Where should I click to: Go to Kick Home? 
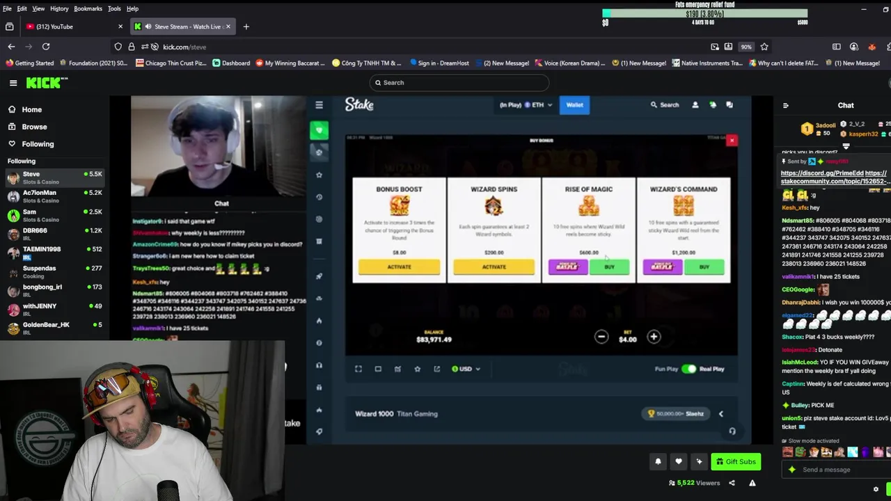(25, 110)
